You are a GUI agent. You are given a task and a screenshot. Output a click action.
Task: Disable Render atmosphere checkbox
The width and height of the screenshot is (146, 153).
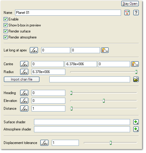pos(5,37)
